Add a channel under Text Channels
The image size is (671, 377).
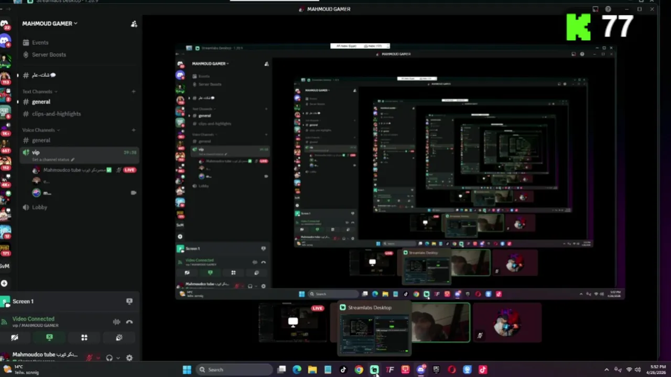(x=134, y=92)
